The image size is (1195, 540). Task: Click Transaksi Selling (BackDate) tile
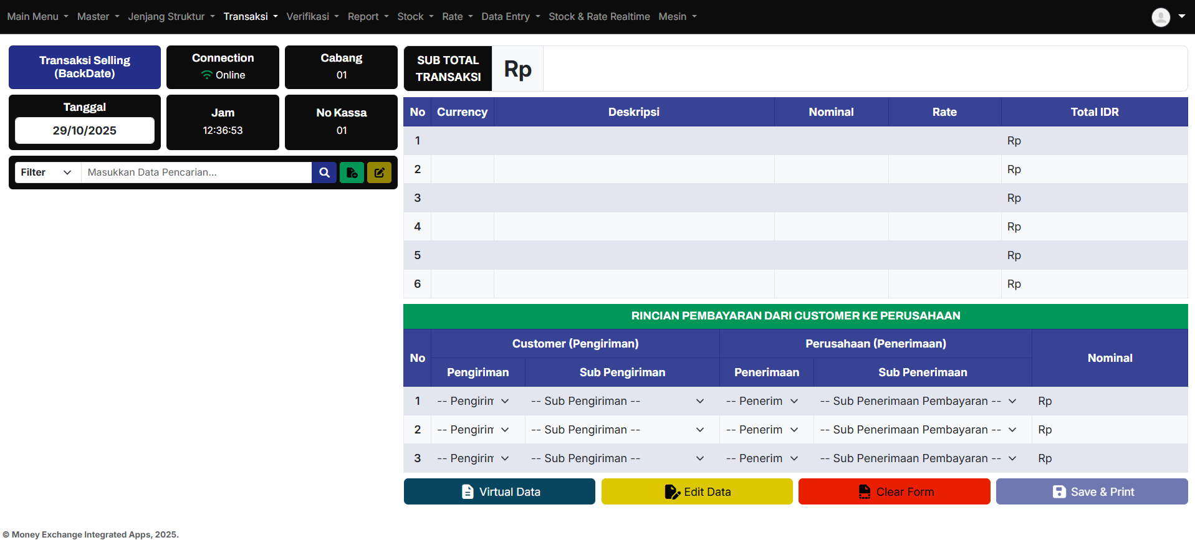pyautogui.click(x=85, y=67)
